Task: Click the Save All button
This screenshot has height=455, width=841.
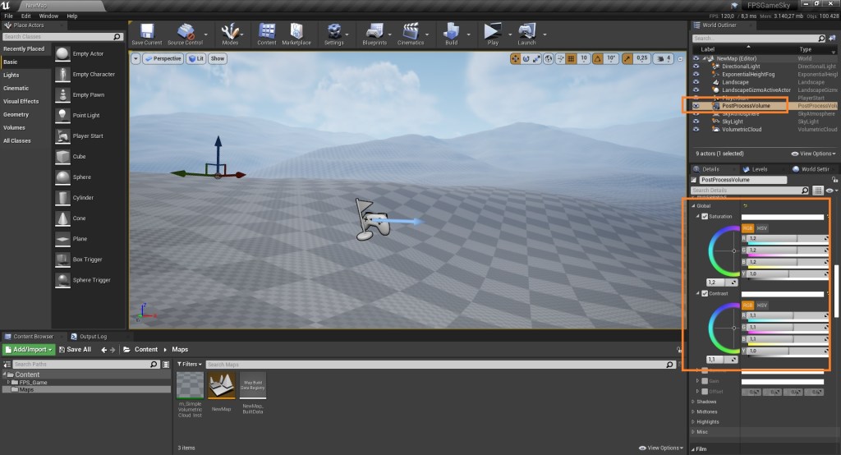Action: 74,349
